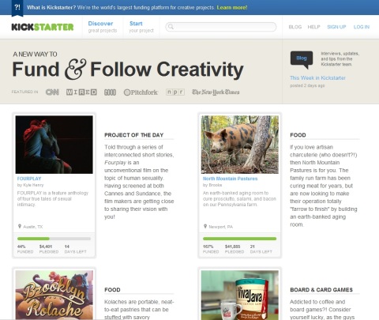
Task: Click the SIGN UP link
Action: [336, 27]
